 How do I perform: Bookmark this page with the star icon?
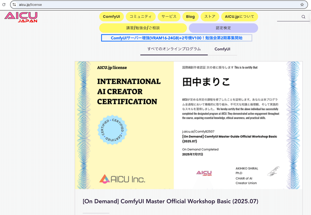coord(302,5)
